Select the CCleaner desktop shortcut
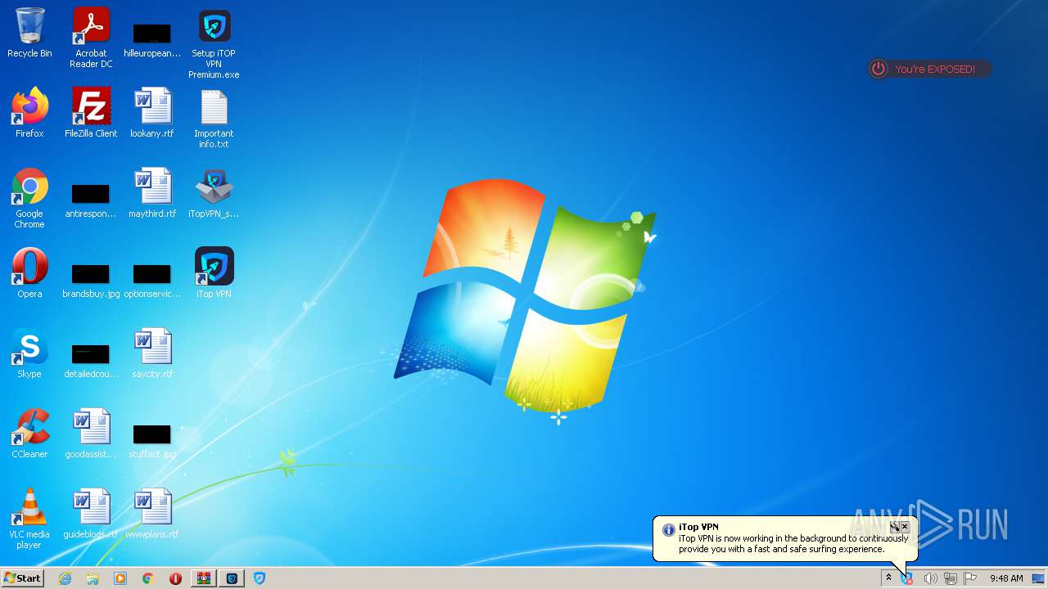 [29, 434]
